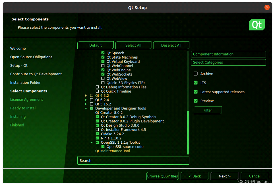Check the Qt Quick Timeline checkbox

(x=97, y=91)
